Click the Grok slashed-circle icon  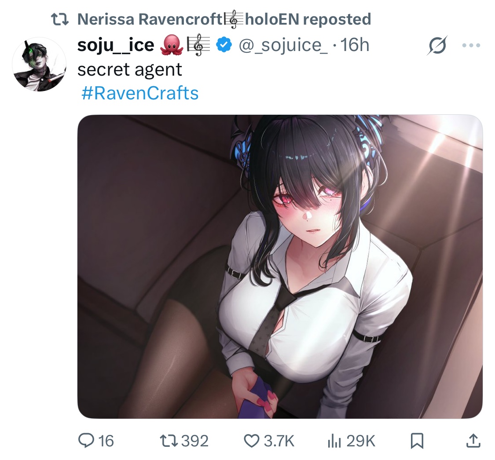437,46
